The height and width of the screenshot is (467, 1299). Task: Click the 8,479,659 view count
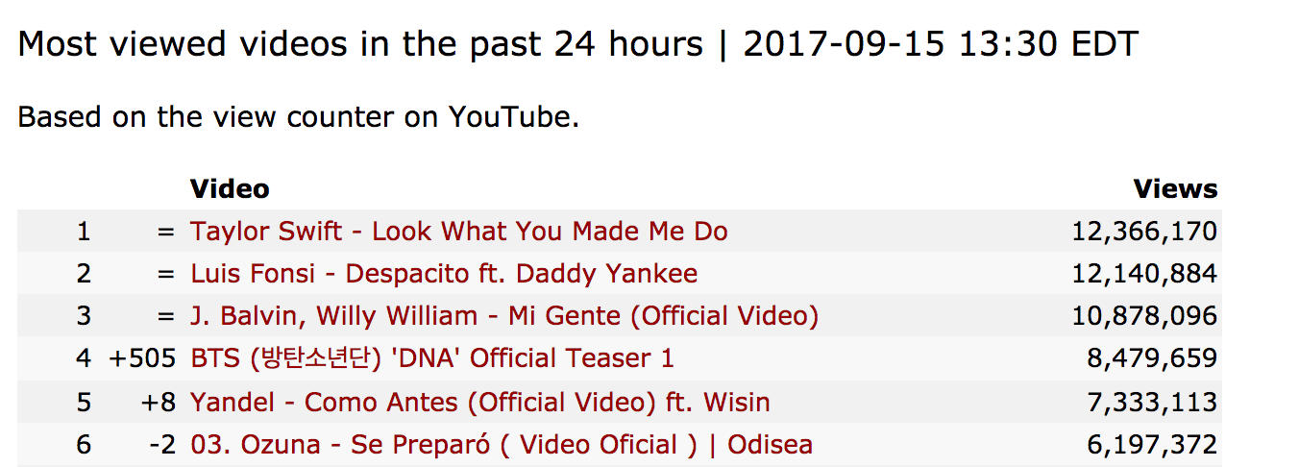[1152, 358]
